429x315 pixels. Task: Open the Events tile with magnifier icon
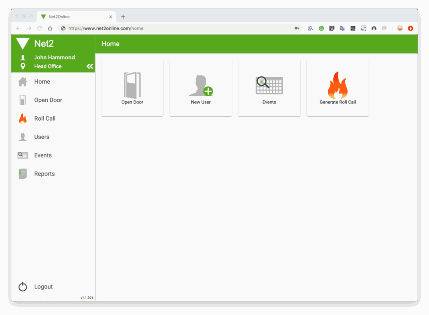pyautogui.click(x=269, y=88)
